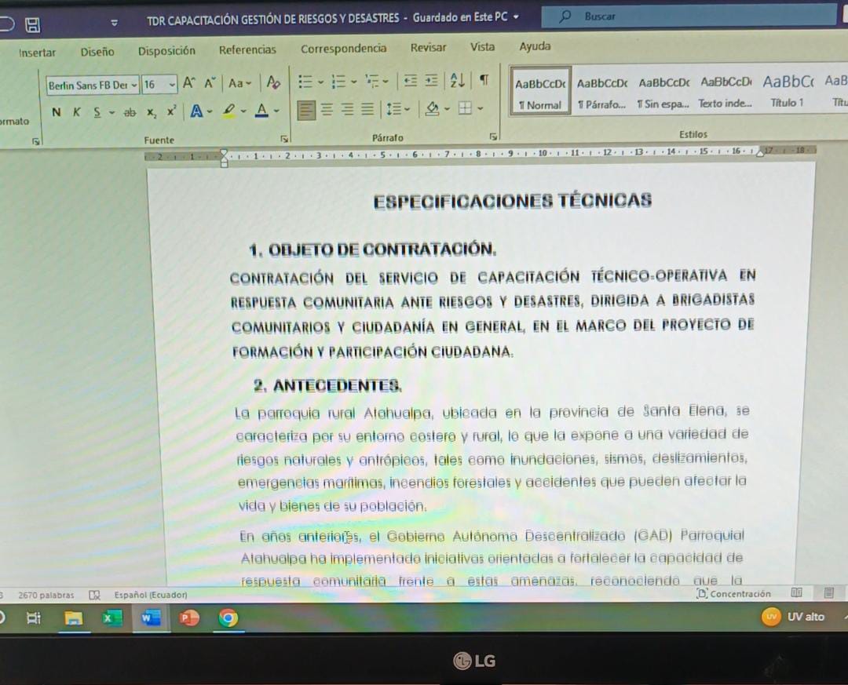Click the sort A-Z icon
This screenshot has height=685, width=848.
click(455, 82)
